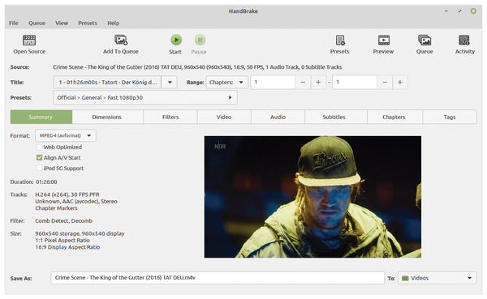Click the video preview thumbnail
This screenshot has height=299, width=487.
coord(312,197)
